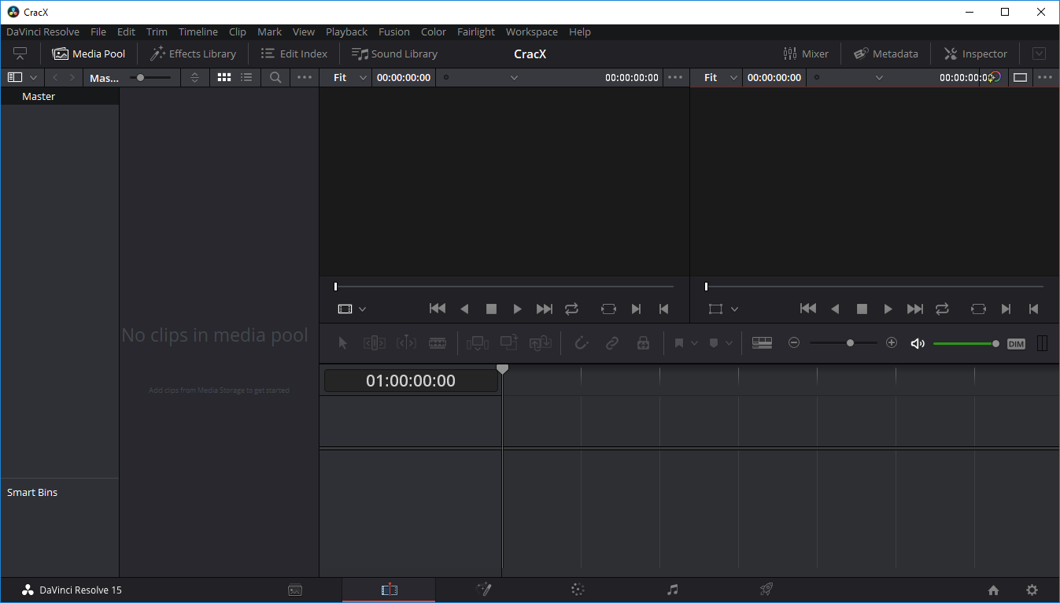The image size is (1060, 603).
Task: Show the Edit Index panel
Action: point(294,54)
